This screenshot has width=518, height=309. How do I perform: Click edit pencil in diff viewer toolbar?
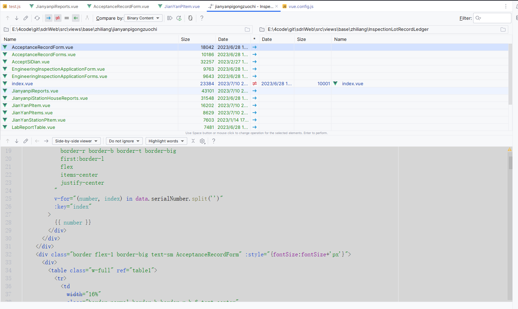26,141
